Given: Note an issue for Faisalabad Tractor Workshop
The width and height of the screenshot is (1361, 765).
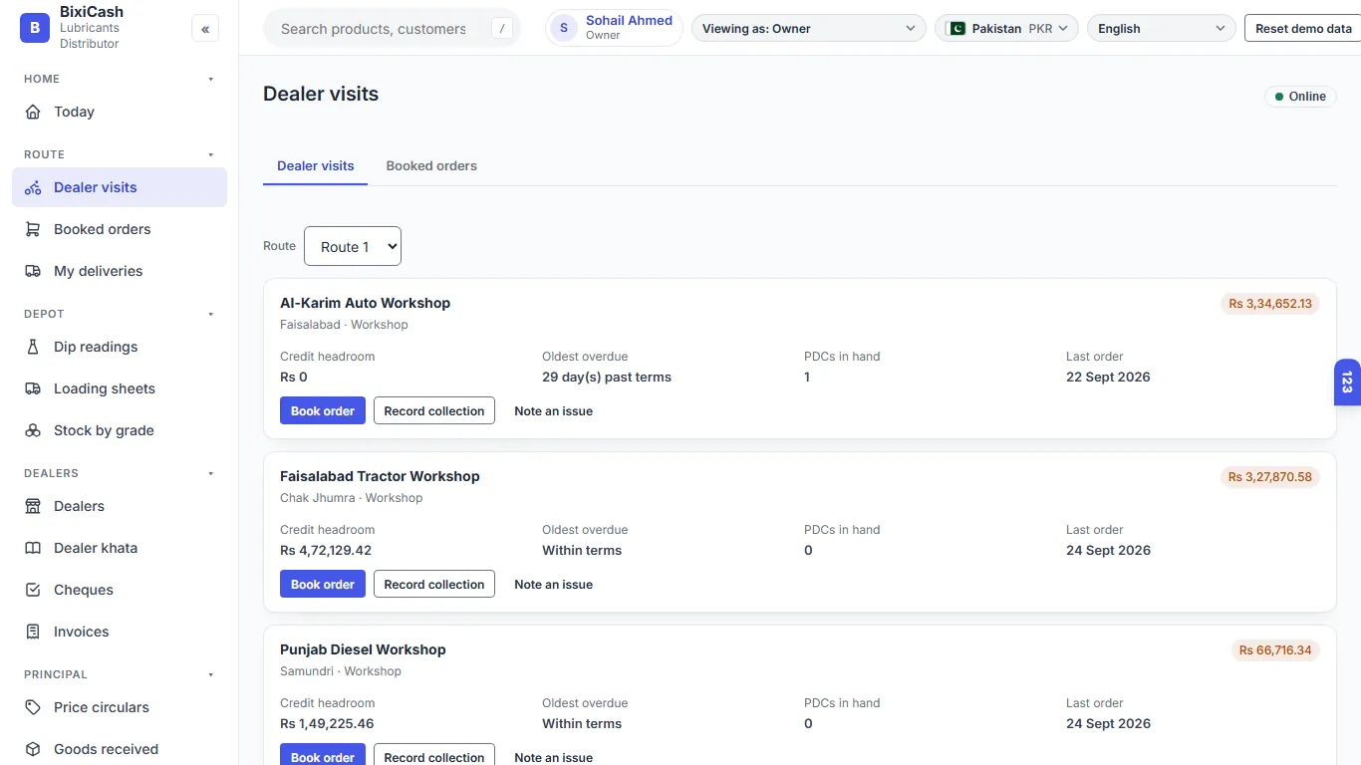Looking at the screenshot, I should (553, 584).
